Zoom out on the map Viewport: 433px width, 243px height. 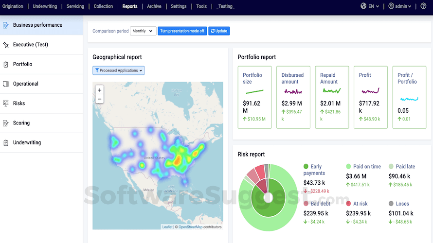100,99
